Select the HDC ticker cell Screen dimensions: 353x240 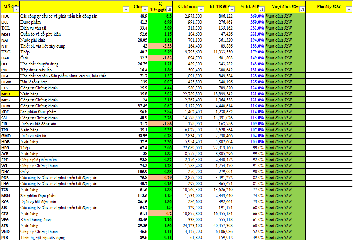10,16
